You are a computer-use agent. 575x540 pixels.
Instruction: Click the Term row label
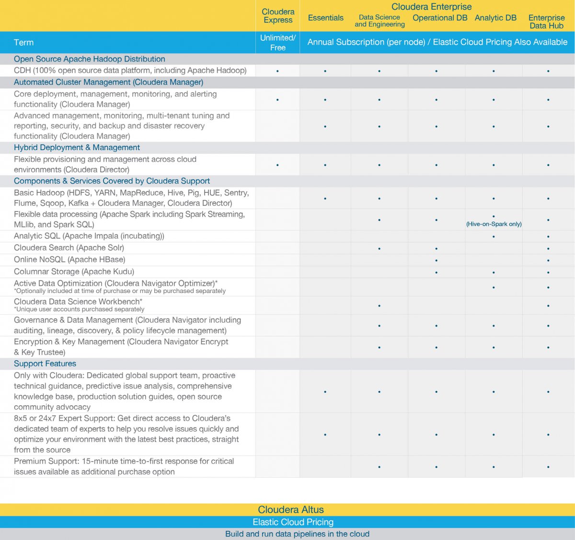pyautogui.click(x=24, y=42)
